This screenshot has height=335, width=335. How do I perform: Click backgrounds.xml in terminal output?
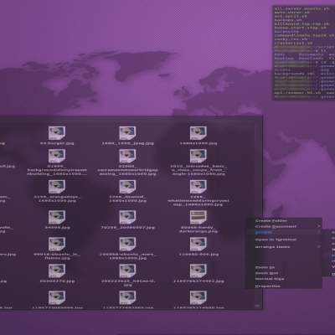click(294, 74)
